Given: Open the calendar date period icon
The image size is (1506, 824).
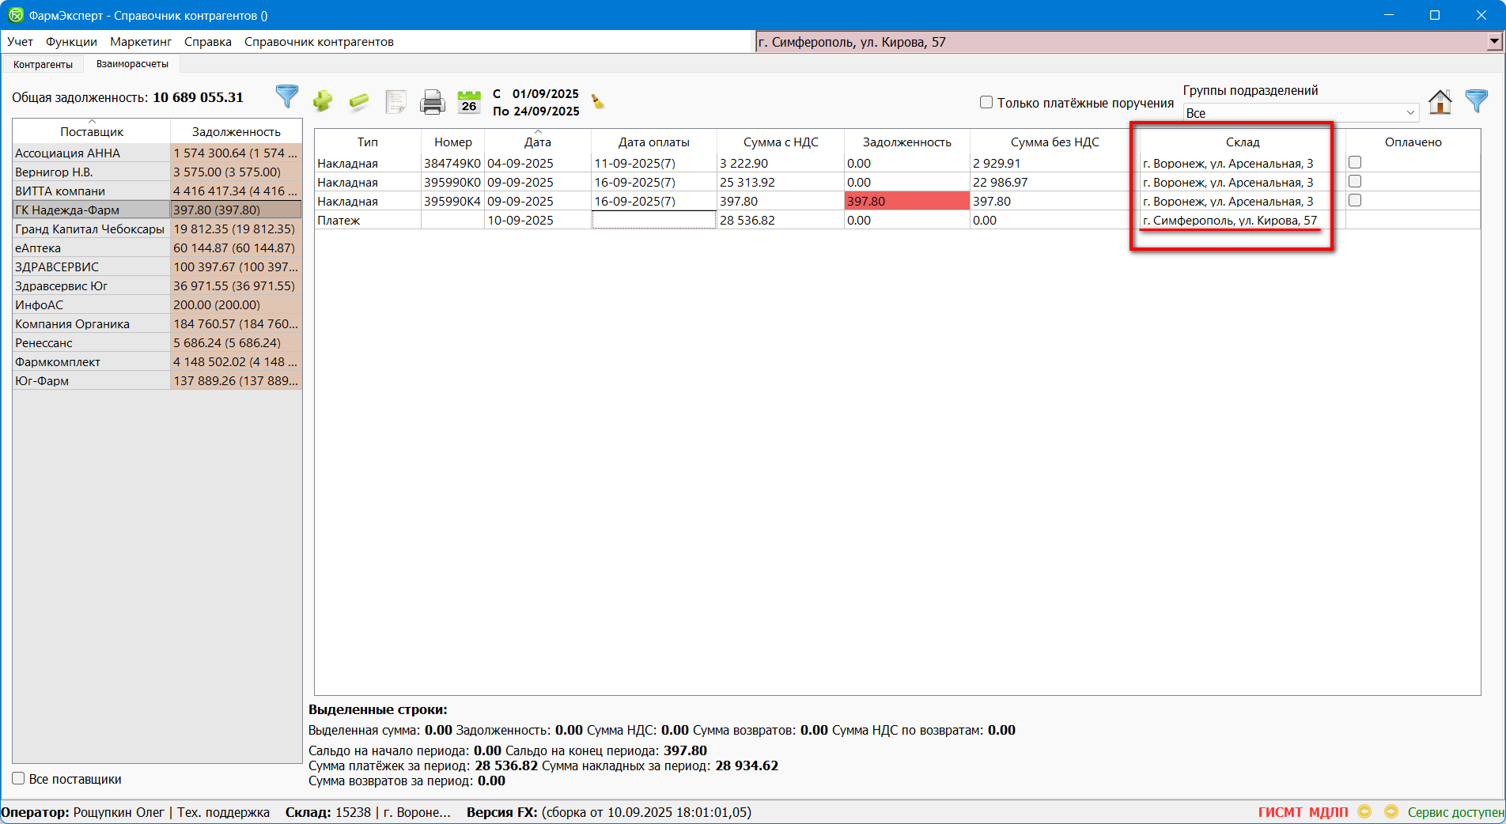Looking at the screenshot, I should coord(469,101).
